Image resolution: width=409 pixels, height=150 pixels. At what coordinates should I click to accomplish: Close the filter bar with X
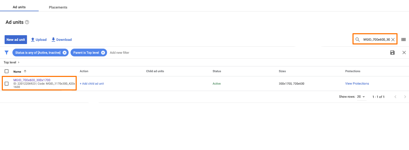tap(404, 53)
